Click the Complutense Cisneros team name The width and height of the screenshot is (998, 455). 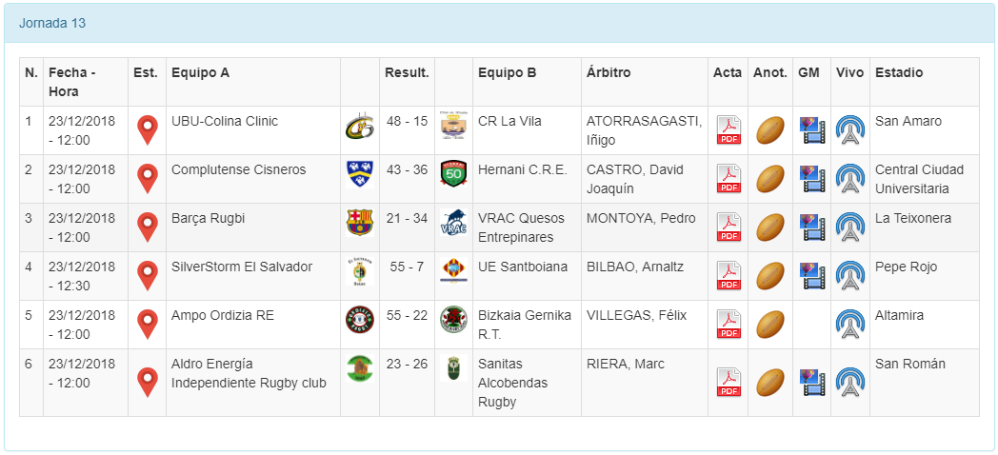tap(238, 169)
